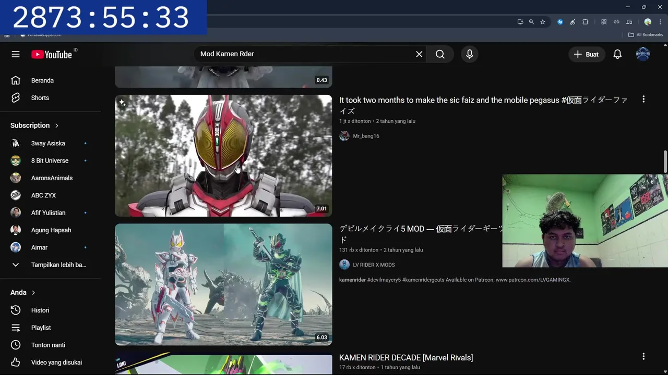Play the 0.43 duration video thumbnail

[x=223, y=77]
